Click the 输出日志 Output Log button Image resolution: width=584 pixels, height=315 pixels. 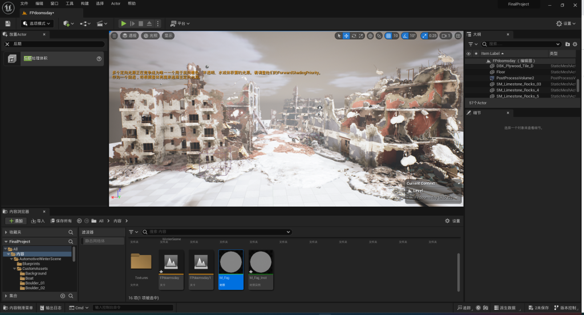click(x=51, y=308)
